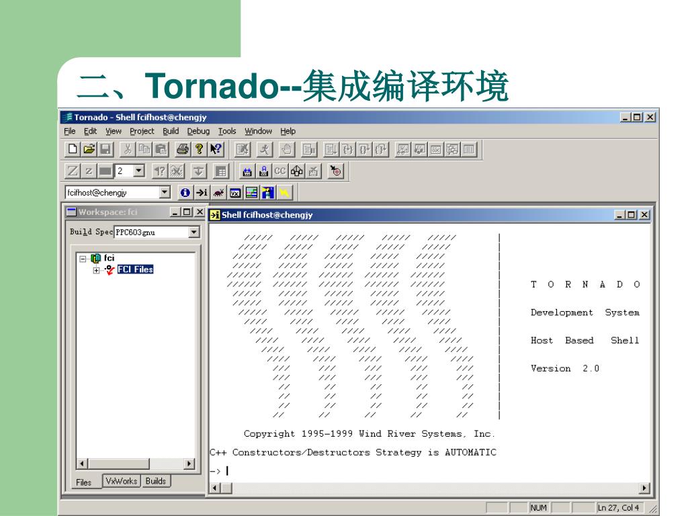This screenshot has height=516, width=688.
Task: Open the Edit menu
Action: coord(91,131)
